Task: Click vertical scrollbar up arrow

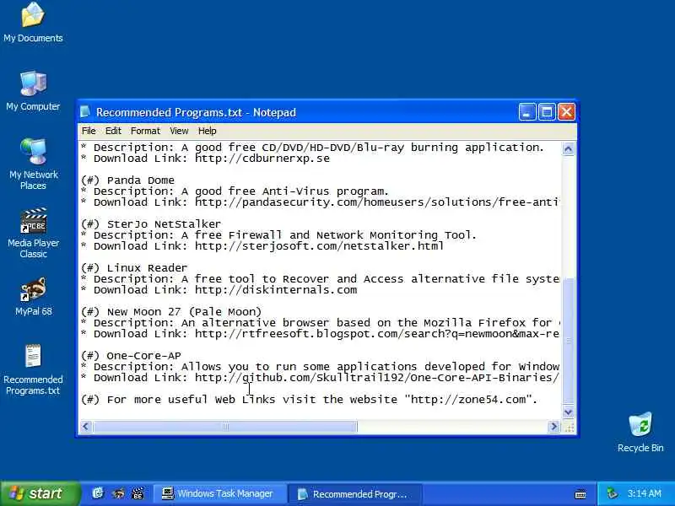Action: tap(568, 149)
